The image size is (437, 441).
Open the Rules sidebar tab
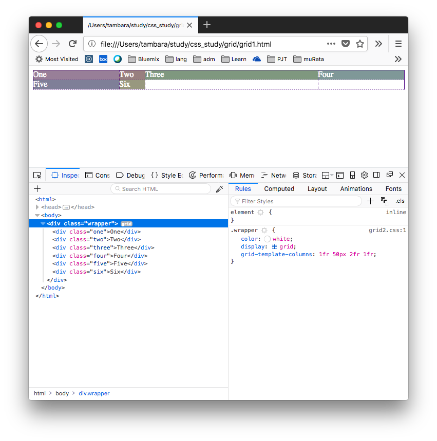(243, 189)
